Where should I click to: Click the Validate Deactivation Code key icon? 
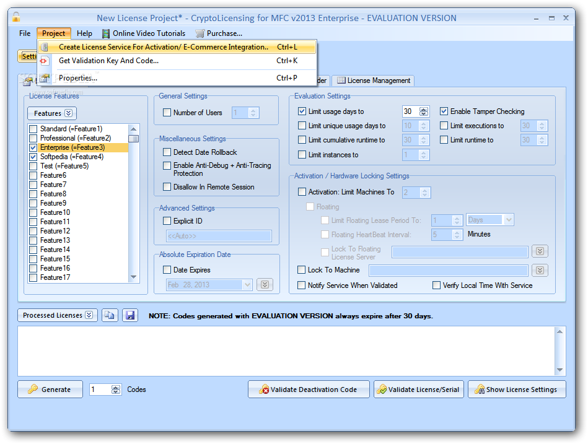(264, 390)
